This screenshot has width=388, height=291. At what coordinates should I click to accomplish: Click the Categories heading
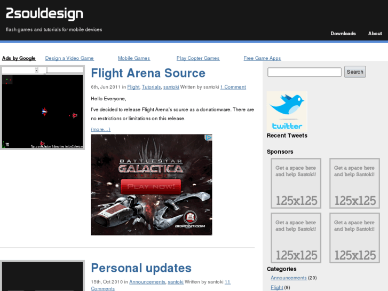tap(282, 269)
